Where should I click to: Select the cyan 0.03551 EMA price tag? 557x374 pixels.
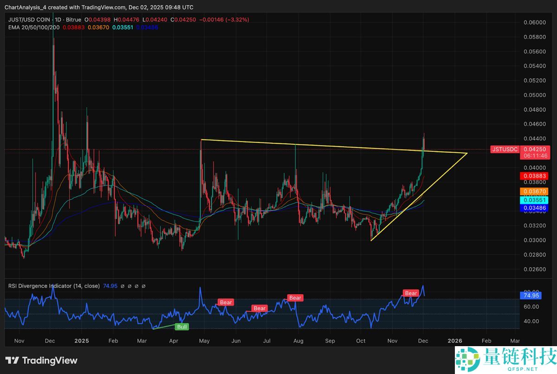click(535, 200)
